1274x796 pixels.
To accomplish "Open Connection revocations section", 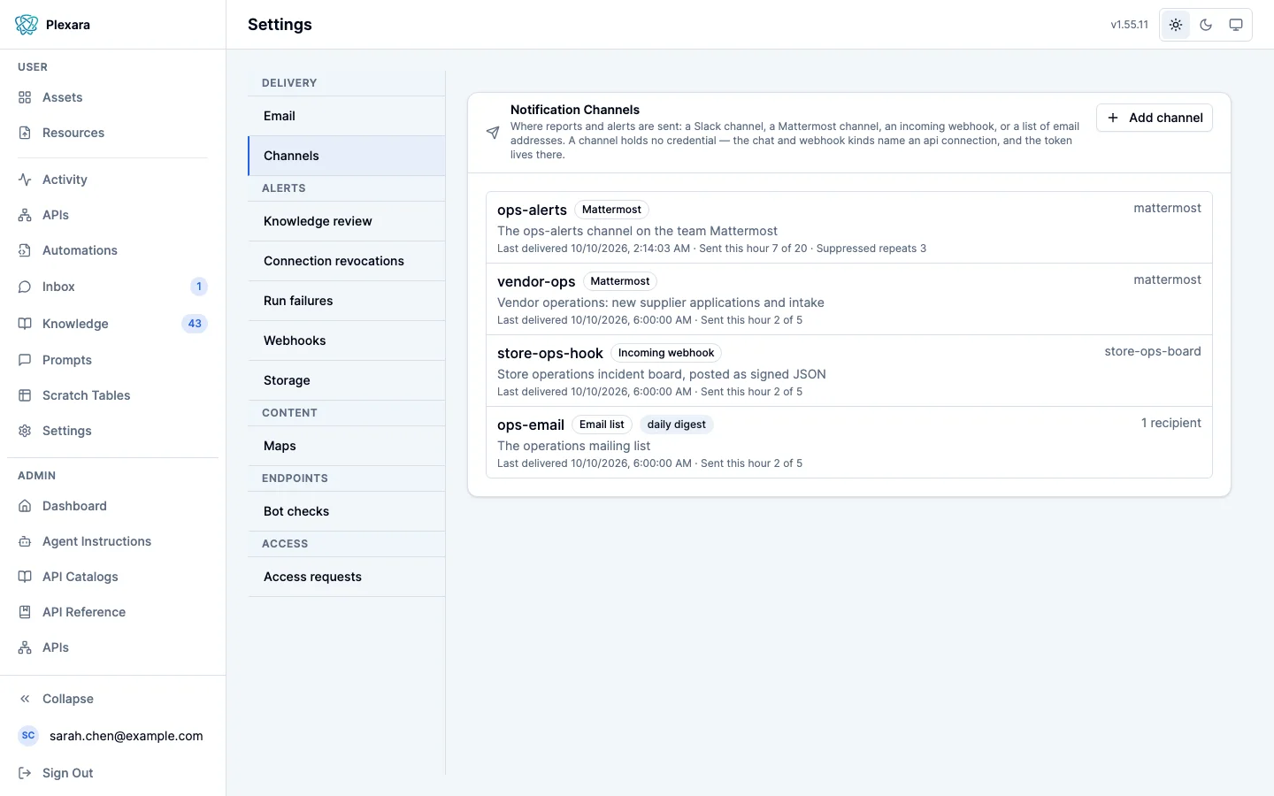I will tap(347, 261).
